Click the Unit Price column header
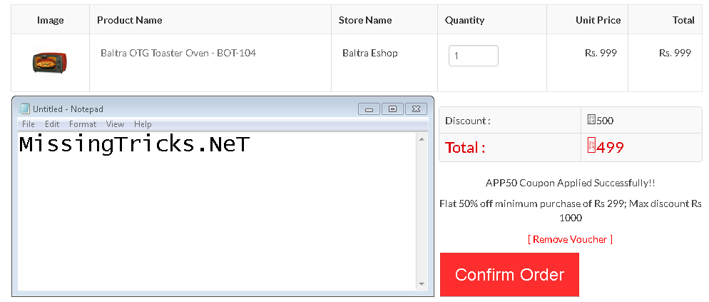This screenshot has height=302, width=709. [598, 20]
